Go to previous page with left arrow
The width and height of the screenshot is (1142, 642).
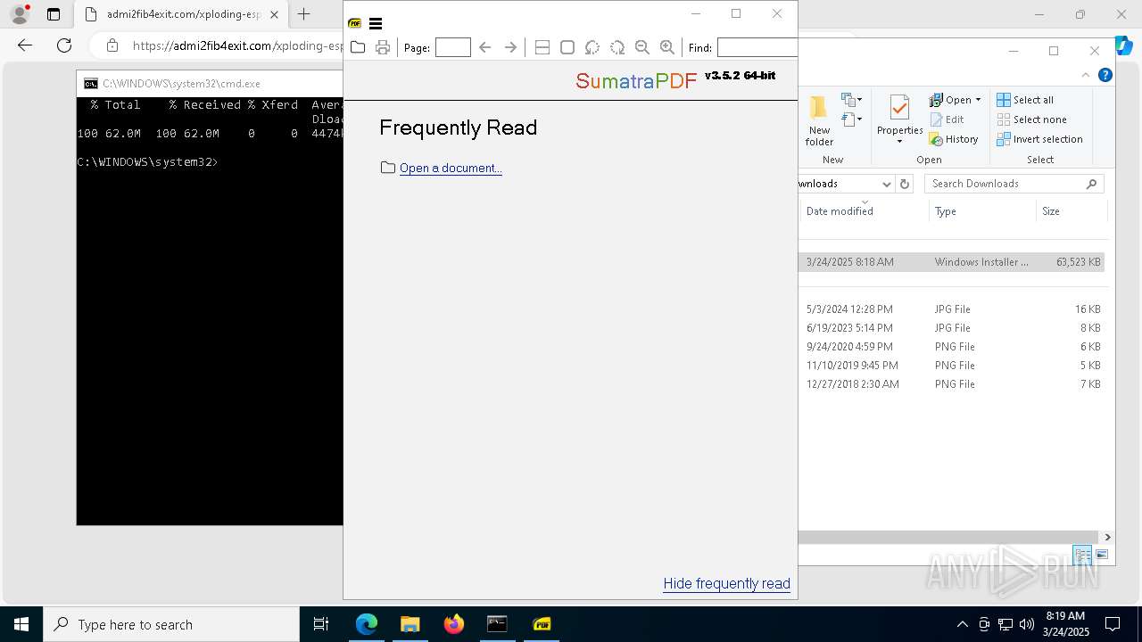[485, 47]
